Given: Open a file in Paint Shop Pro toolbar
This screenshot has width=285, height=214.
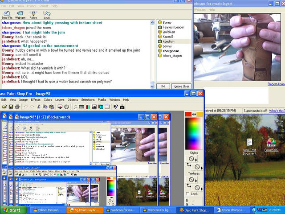Looking at the screenshot, I should (4, 107).
